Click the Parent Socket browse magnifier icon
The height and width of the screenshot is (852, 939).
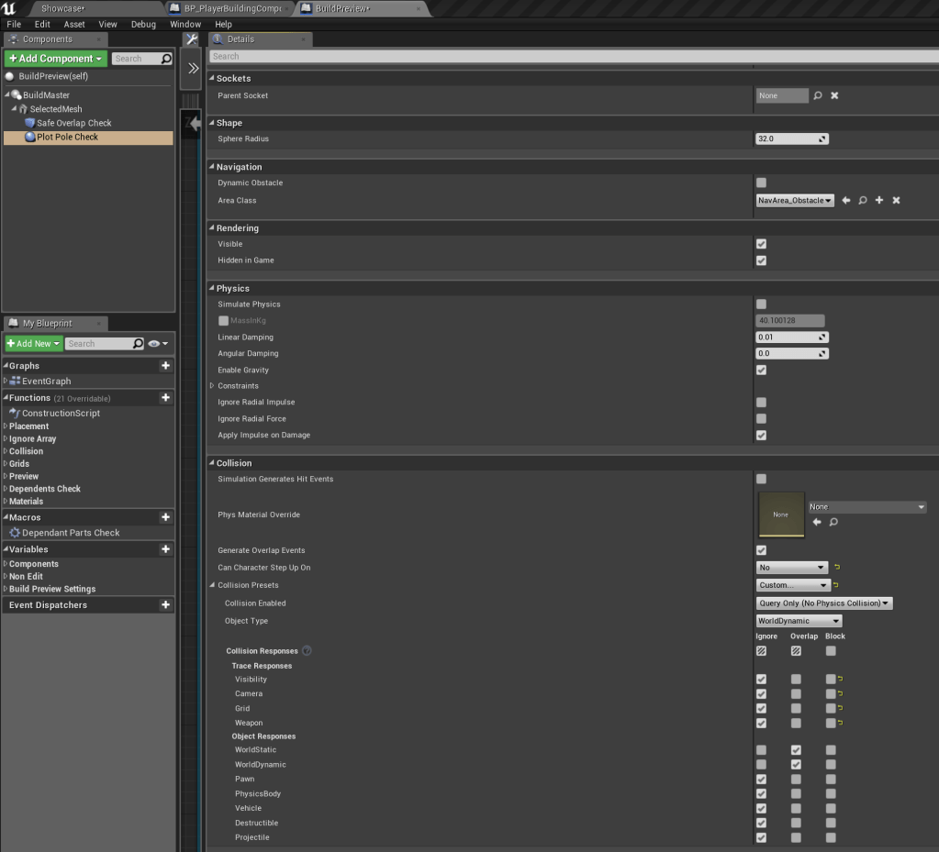coord(818,95)
